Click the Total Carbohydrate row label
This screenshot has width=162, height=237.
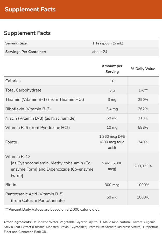click(23, 90)
